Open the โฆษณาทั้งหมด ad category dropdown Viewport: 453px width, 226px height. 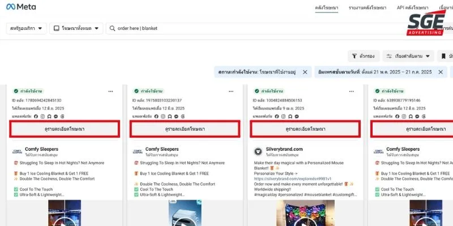click(x=76, y=28)
